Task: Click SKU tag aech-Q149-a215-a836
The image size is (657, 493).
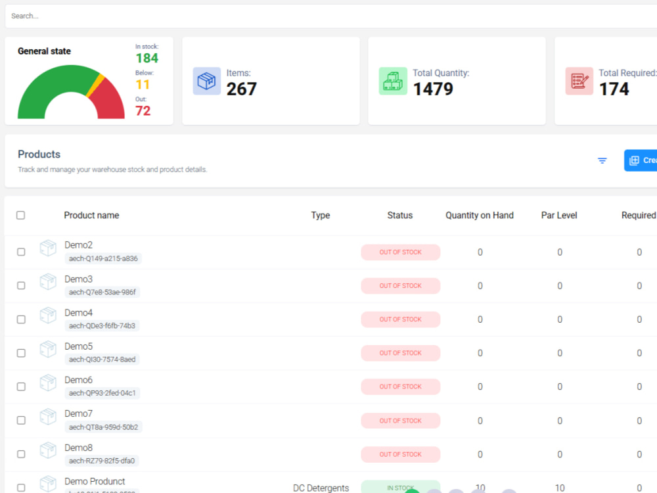Action: (103, 258)
